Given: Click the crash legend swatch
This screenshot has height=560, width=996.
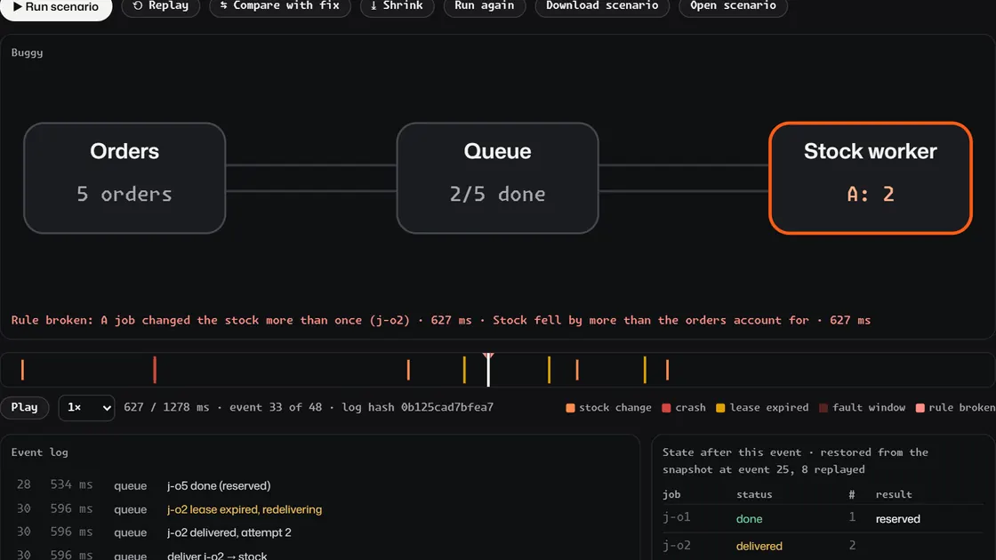Looking at the screenshot, I should (x=666, y=408).
